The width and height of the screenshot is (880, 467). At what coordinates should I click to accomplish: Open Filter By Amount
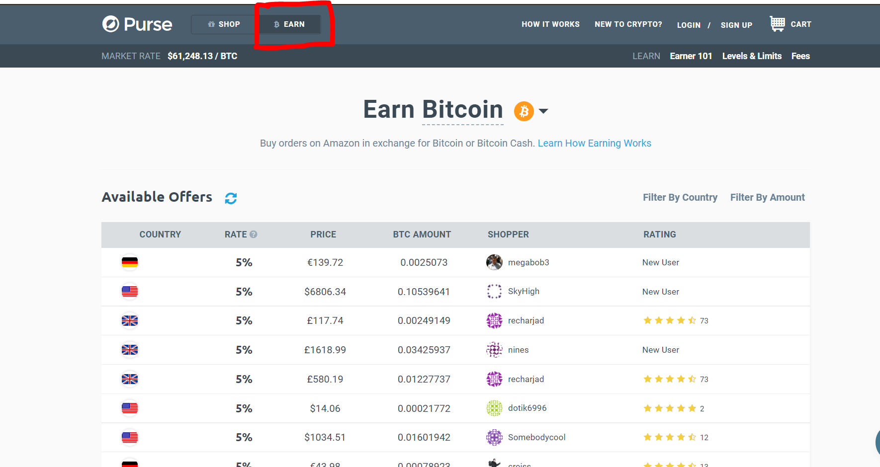(x=767, y=197)
